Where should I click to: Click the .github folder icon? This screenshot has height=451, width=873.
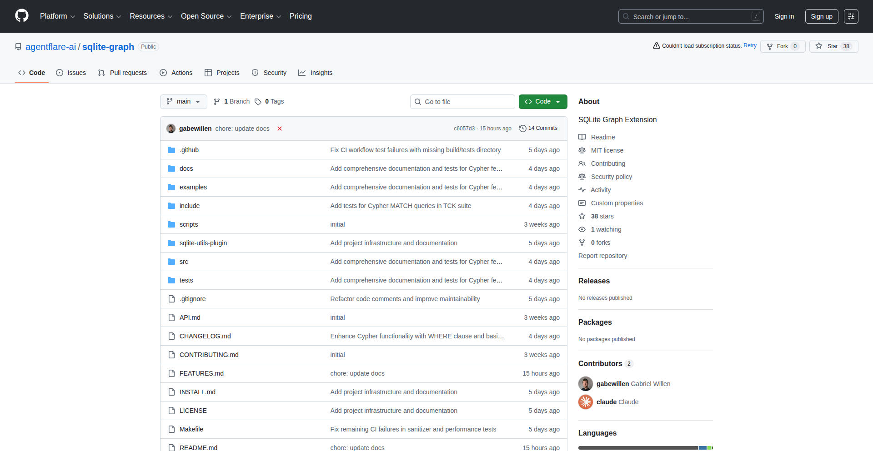171,150
